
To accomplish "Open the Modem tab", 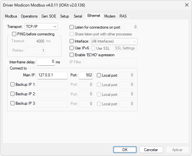I will [110, 16].
